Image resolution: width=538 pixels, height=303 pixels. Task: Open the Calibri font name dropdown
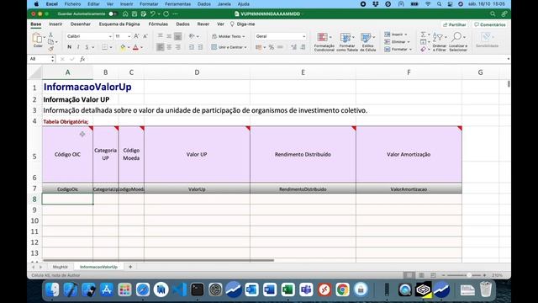[x=110, y=36]
